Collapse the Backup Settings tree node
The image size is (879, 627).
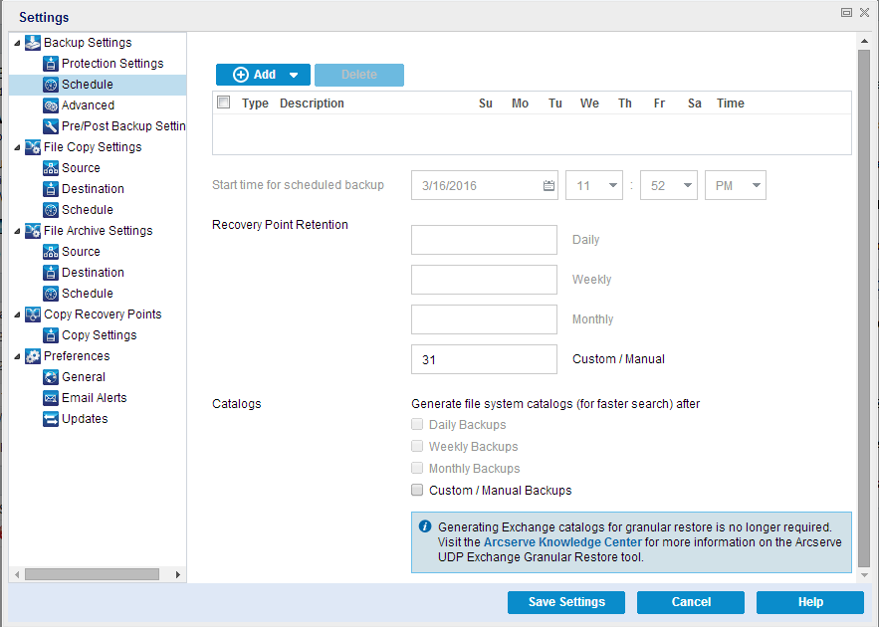(17, 43)
